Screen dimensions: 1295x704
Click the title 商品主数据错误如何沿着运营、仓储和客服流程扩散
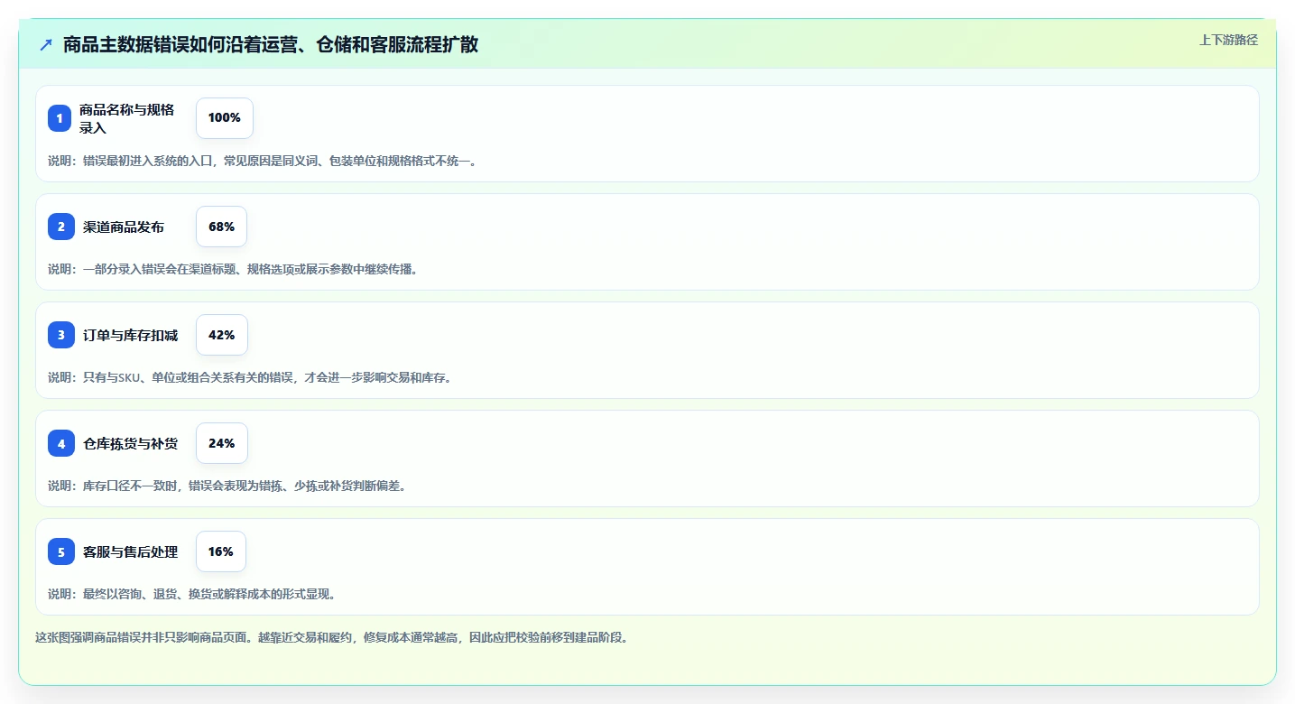point(271,44)
